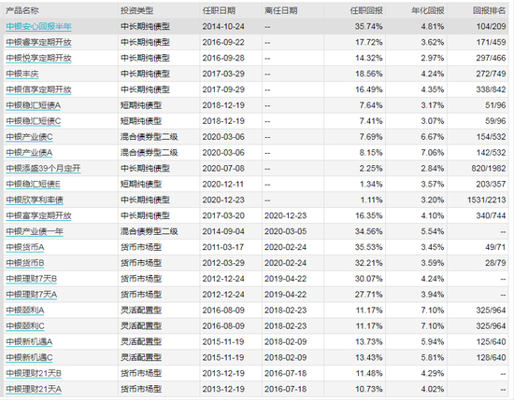The height and width of the screenshot is (400, 514).
Task: Select the 28/79 ranking cell
Action: (x=495, y=263)
